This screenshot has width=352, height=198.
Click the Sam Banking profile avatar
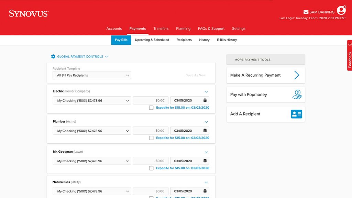pyautogui.click(x=341, y=10)
